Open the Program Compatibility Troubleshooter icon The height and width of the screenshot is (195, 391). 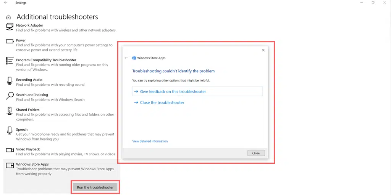point(10,61)
